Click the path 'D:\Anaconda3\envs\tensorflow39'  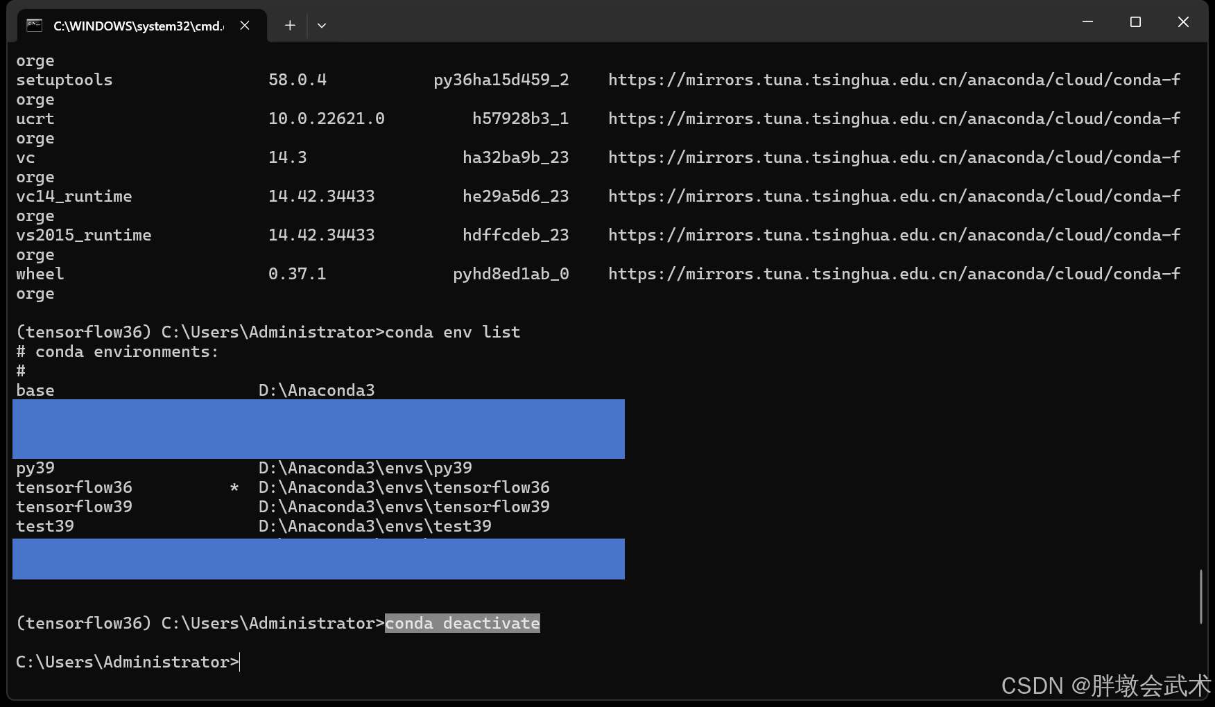click(x=404, y=507)
